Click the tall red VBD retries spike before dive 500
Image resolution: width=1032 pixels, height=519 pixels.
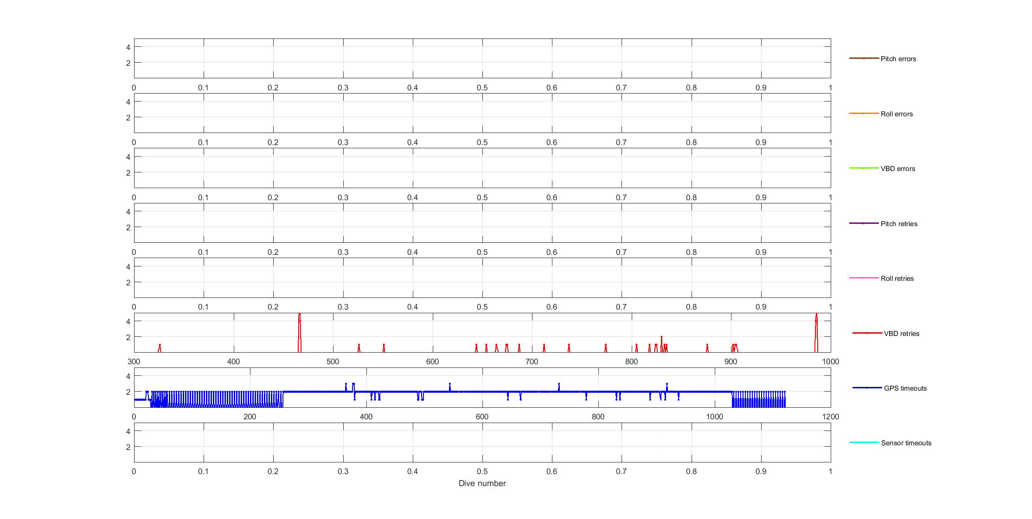[300, 333]
